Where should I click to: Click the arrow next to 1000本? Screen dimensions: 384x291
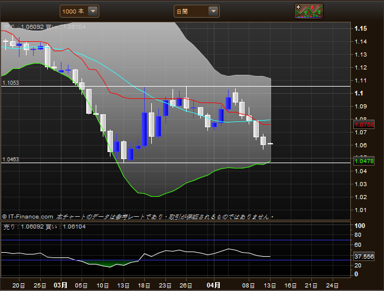click(93, 11)
